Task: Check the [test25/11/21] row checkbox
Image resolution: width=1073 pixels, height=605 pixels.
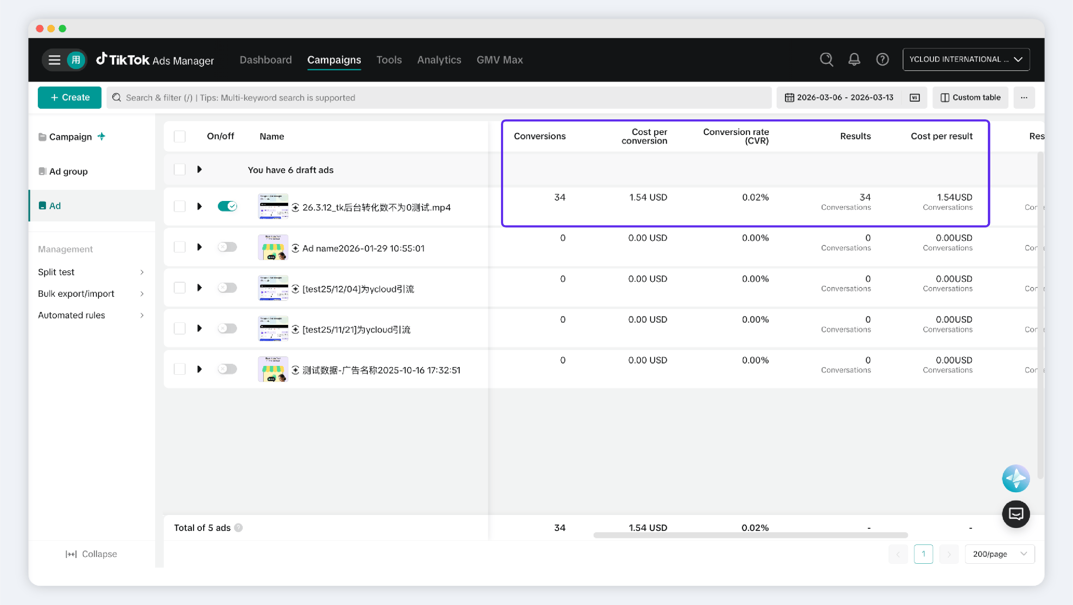Action: (179, 328)
